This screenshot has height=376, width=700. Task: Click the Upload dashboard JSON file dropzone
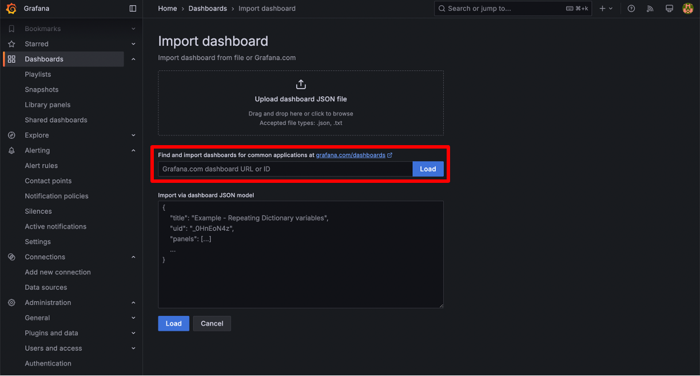tap(301, 103)
